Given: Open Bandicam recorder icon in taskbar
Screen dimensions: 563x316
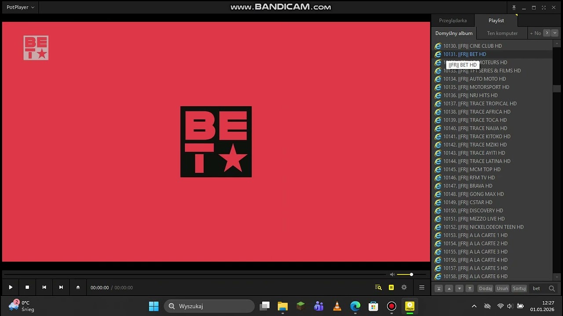Looking at the screenshot, I should coord(391,306).
